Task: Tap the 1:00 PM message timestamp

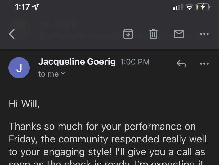Action: coord(135,62)
